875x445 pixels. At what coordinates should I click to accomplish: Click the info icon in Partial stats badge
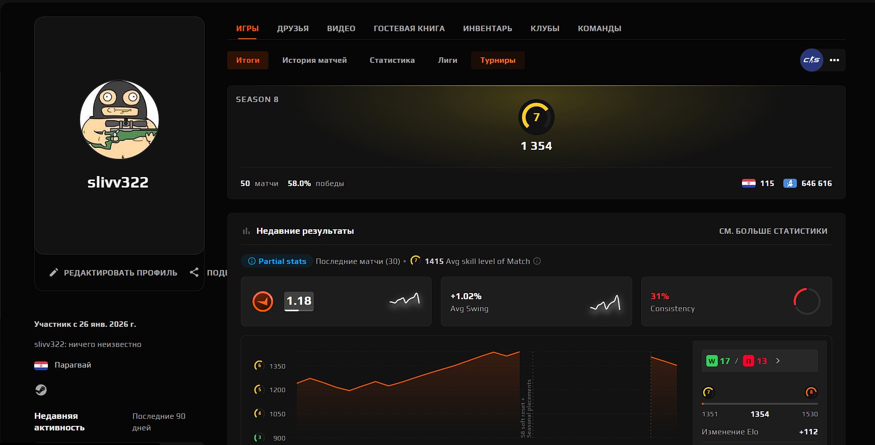[252, 261]
